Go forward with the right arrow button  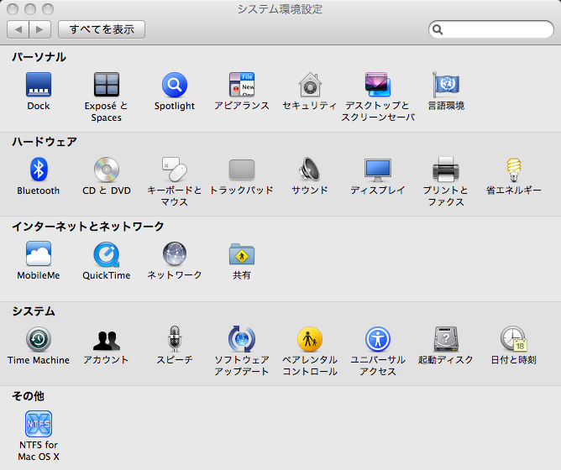tap(39, 29)
